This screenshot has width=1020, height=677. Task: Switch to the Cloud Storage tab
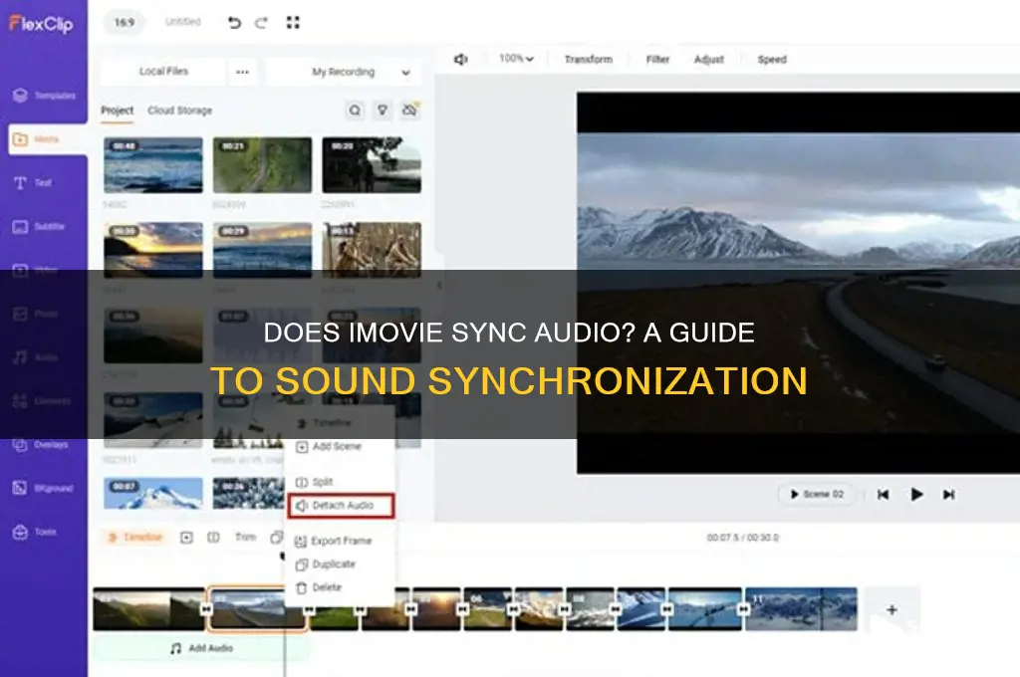[x=179, y=111]
